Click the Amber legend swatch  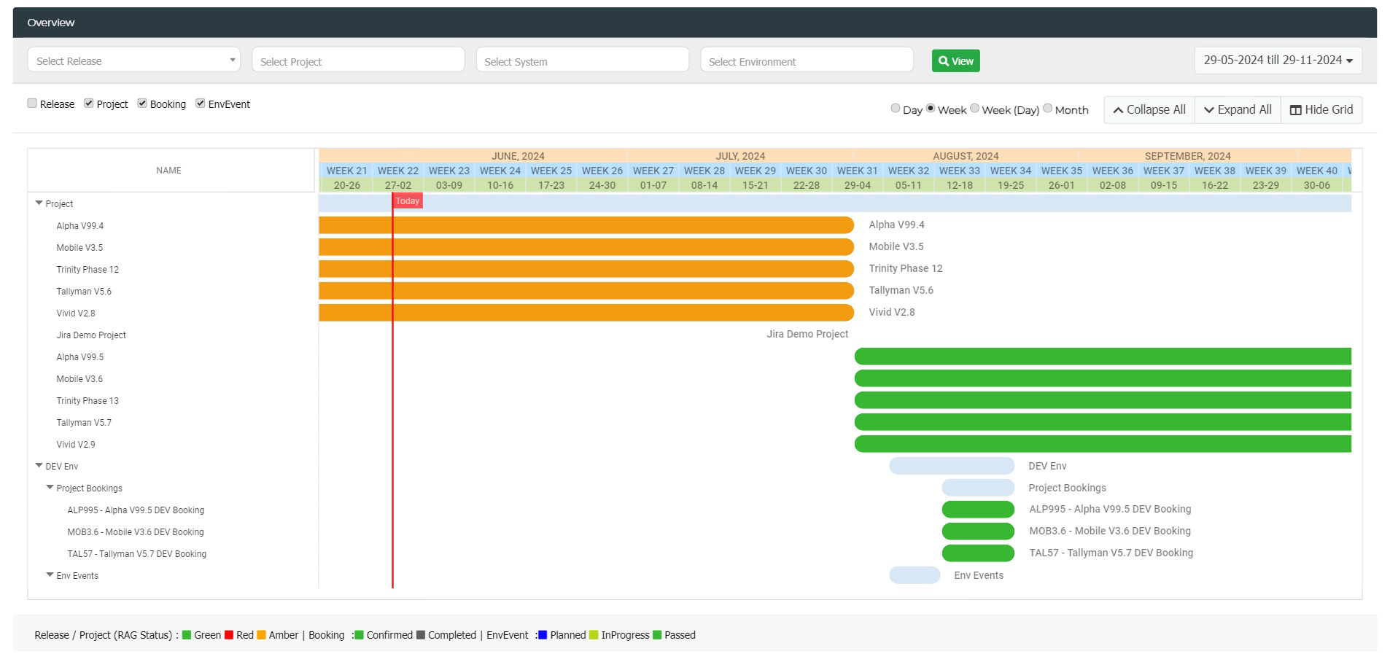point(261,635)
